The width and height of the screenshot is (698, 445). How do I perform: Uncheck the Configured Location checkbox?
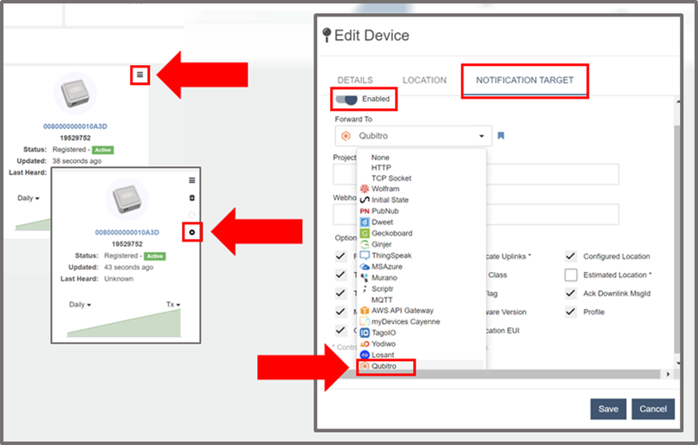(x=571, y=256)
